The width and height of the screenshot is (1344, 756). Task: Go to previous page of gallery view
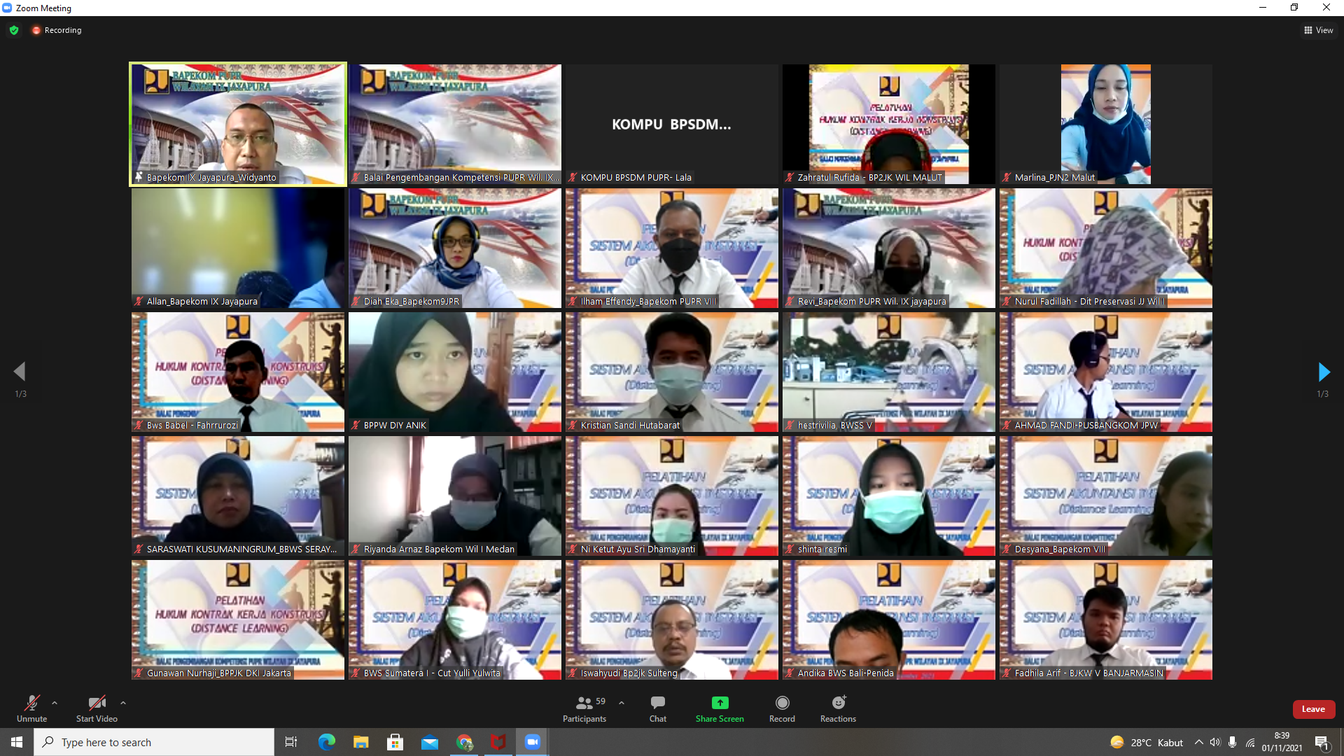point(20,372)
